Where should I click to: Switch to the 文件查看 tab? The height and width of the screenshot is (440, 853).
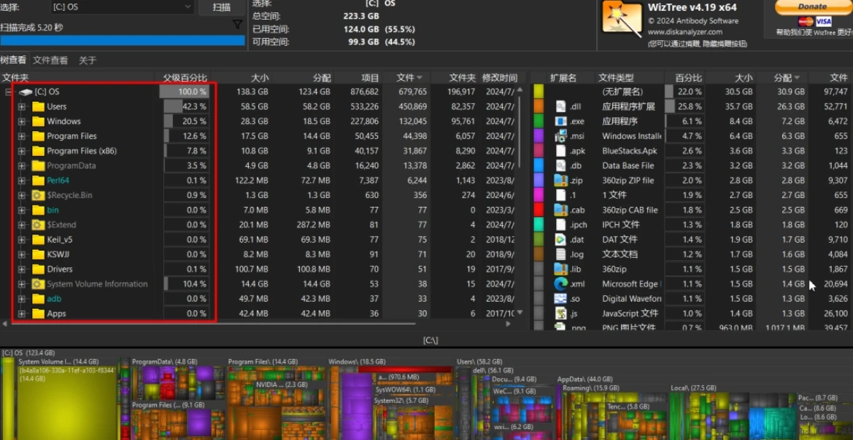(x=50, y=60)
